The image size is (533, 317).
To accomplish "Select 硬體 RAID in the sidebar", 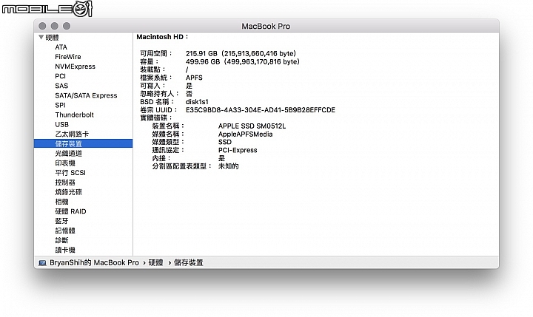I will (x=70, y=211).
